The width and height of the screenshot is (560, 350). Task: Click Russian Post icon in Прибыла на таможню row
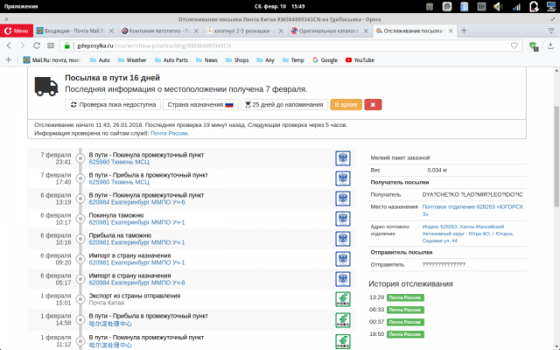[x=343, y=239]
